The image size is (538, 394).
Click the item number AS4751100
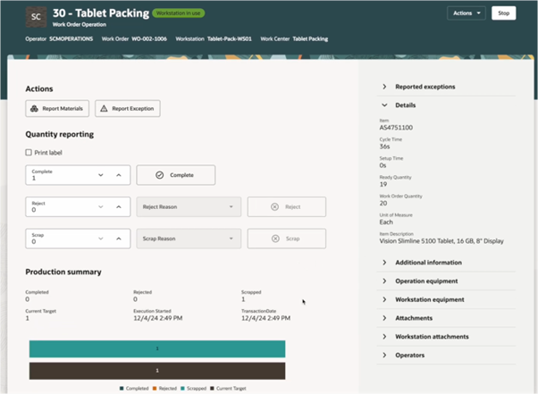(396, 128)
